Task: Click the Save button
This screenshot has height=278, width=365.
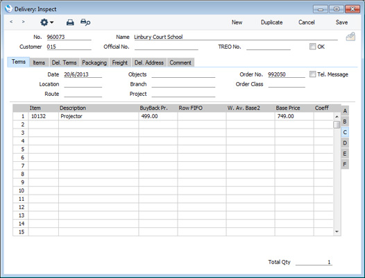Action: tap(341, 22)
